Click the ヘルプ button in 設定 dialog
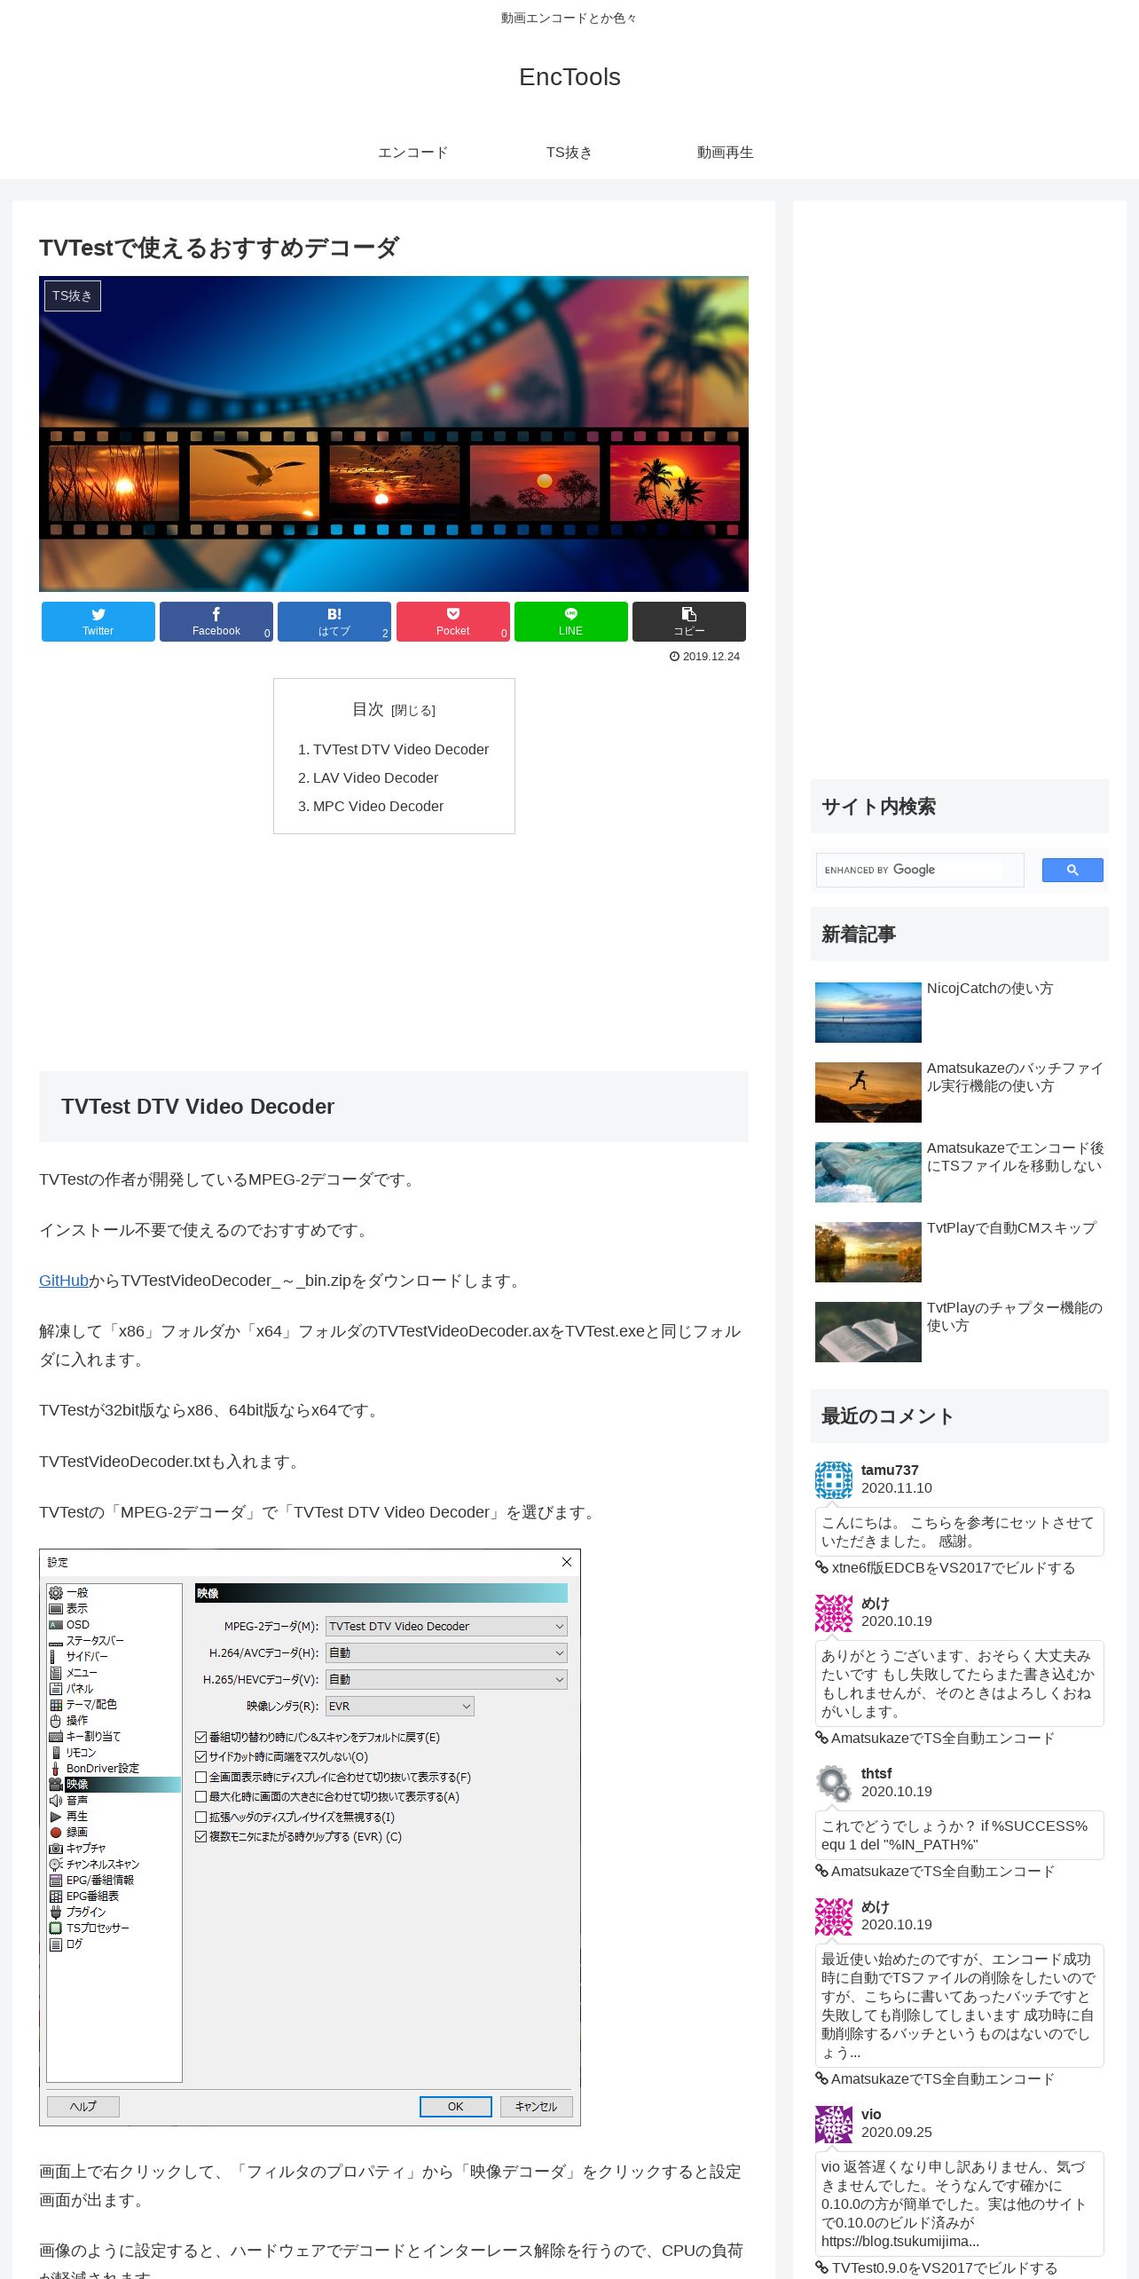This screenshot has height=2279, width=1139. click(x=83, y=2107)
